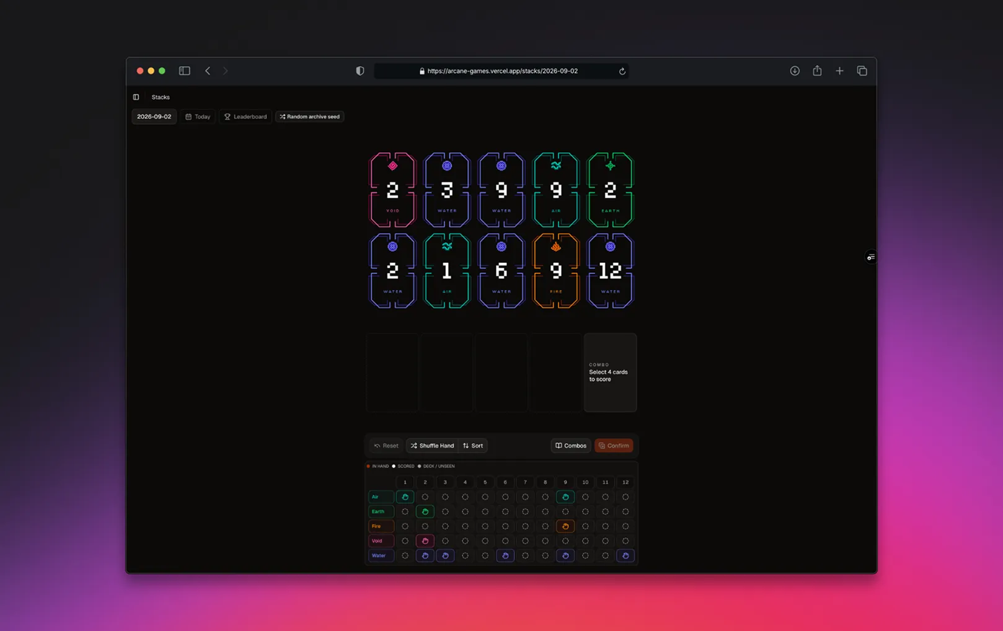Load a Random archive seed
The image size is (1003, 631).
[309, 117]
